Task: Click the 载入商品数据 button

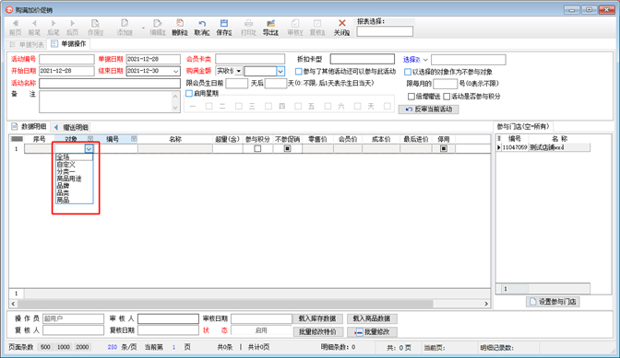Action: pyautogui.click(x=372, y=318)
